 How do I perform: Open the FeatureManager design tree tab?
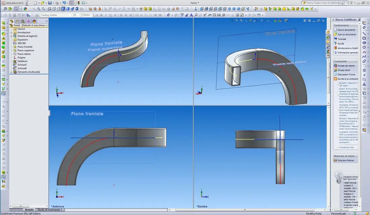pos(11,21)
